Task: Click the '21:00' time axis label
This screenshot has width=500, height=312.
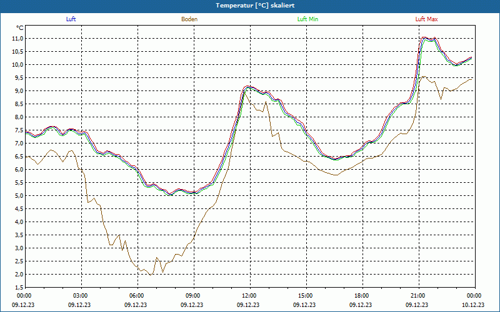Action: click(419, 296)
